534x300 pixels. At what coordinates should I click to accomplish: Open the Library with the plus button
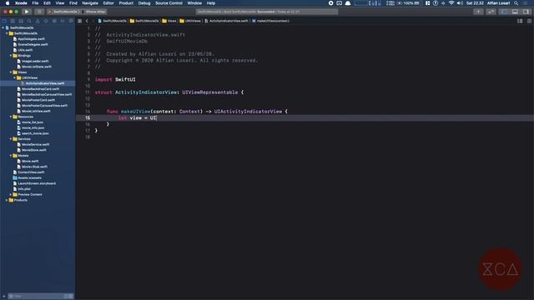point(478,12)
